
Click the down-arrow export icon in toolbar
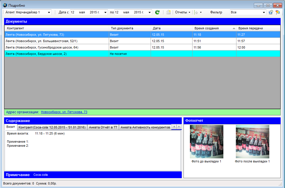pos(196,12)
